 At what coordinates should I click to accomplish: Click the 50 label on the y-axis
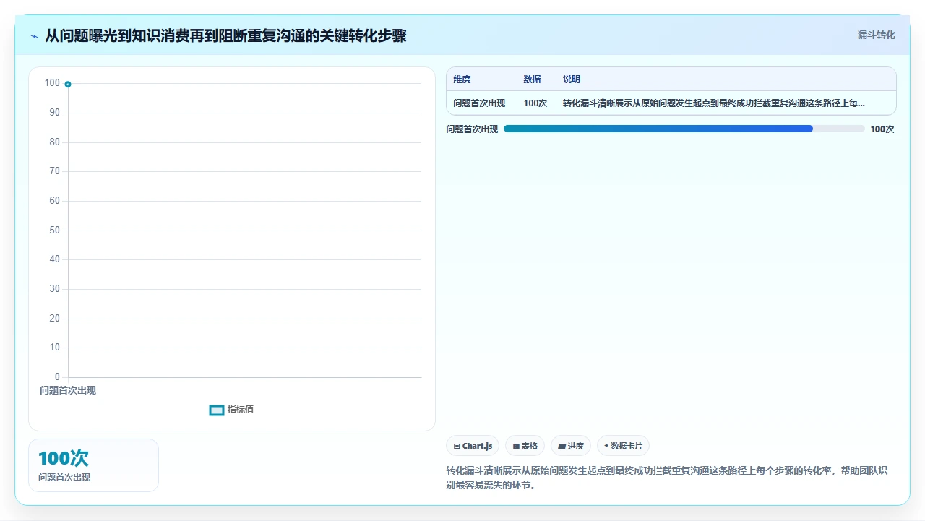coord(55,231)
